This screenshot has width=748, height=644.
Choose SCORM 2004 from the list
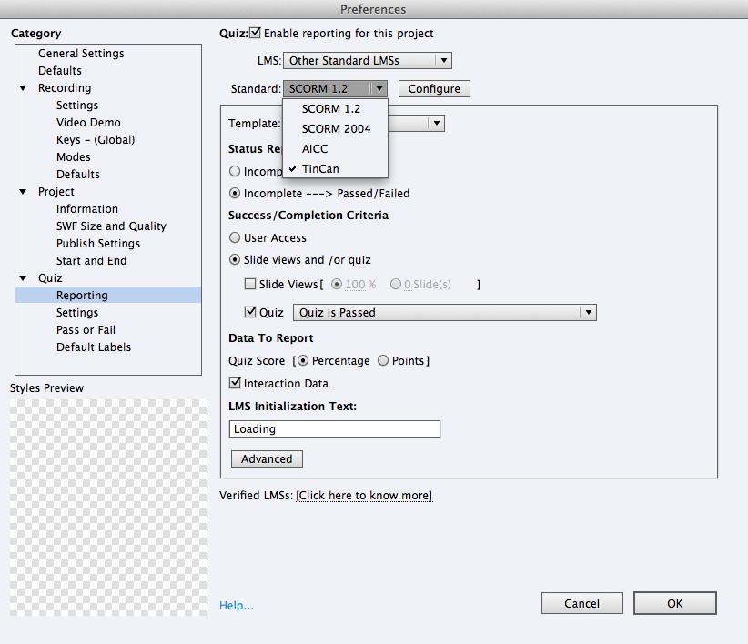pyautogui.click(x=336, y=128)
